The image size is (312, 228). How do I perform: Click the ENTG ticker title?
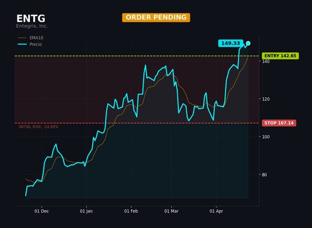(31, 19)
